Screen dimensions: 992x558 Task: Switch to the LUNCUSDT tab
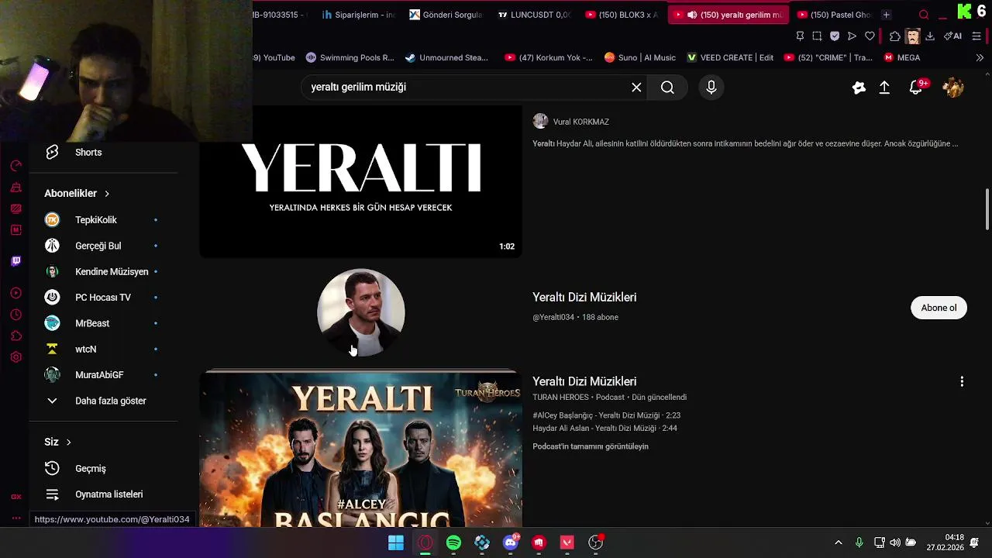click(535, 15)
